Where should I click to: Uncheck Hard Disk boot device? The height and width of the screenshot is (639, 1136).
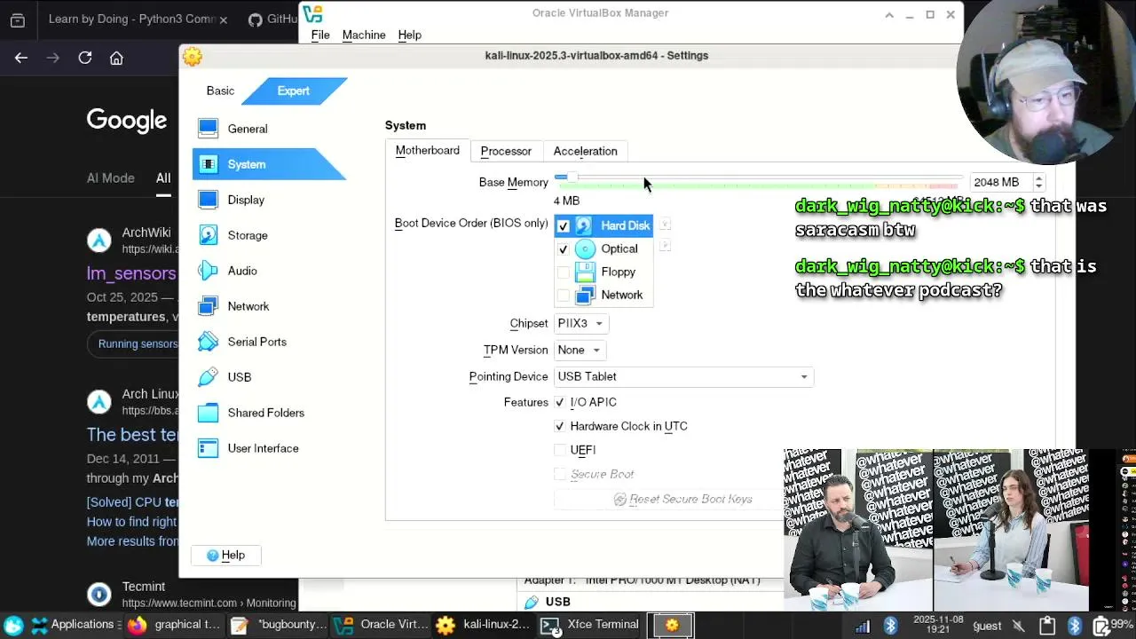coord(563,226)
